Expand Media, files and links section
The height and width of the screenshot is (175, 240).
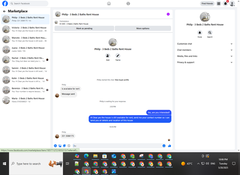[205, 56]
